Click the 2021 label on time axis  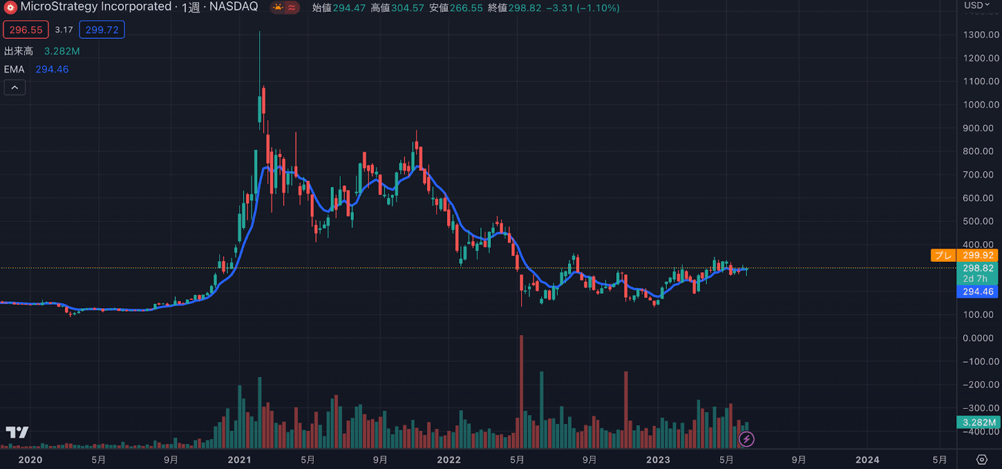(x=239, y=460)
